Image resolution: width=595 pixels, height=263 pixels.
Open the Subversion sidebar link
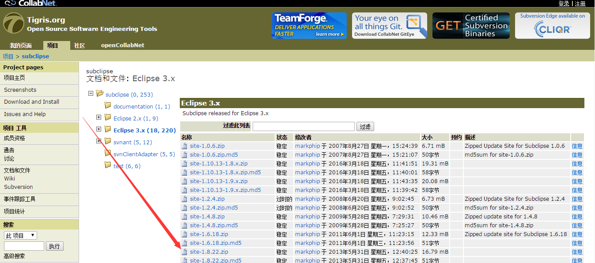click(x=19, y=187)
